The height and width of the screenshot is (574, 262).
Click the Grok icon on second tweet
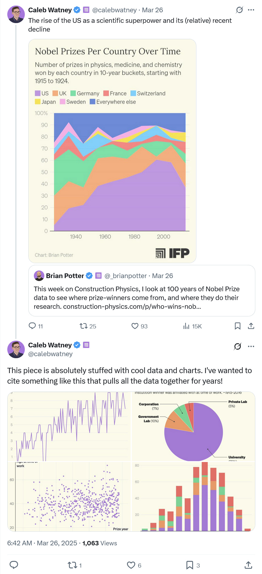[237, 347]
